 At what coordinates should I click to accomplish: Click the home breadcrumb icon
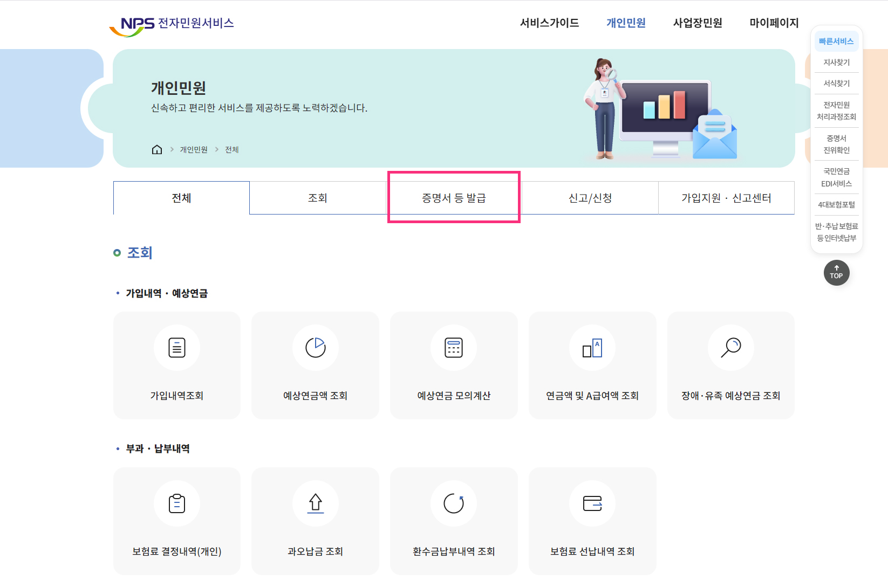point(157,149)
